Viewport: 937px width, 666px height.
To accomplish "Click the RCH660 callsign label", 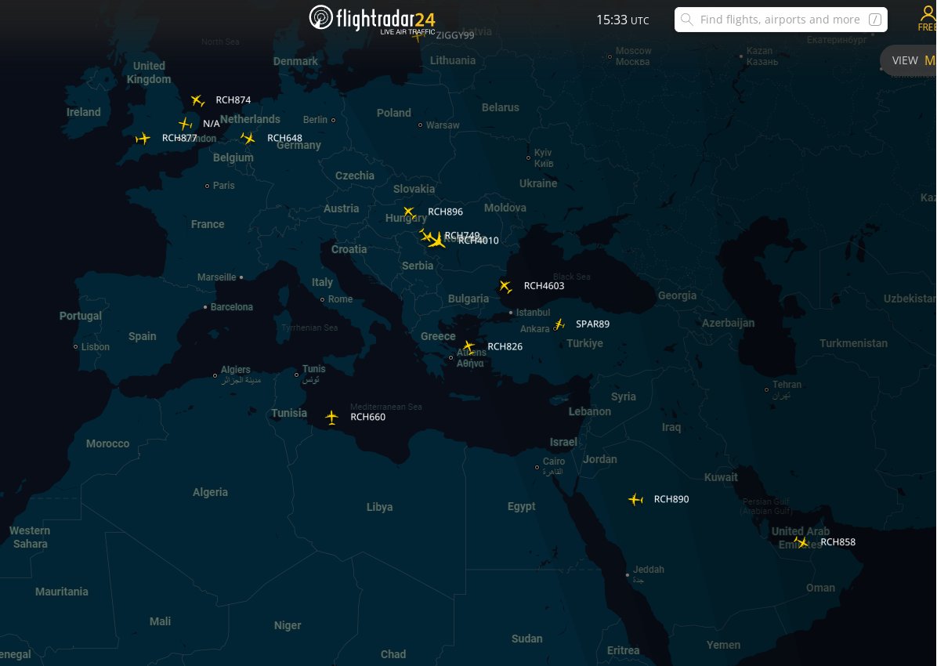I will click(x=367, y=418).
